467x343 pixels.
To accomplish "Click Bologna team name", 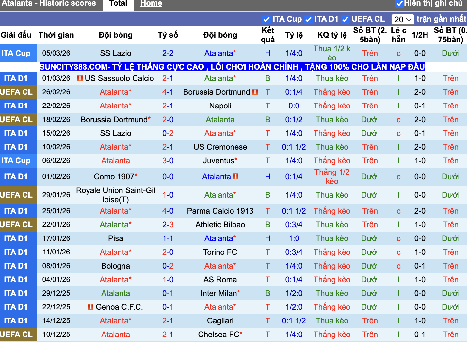I will coord(116,266).
